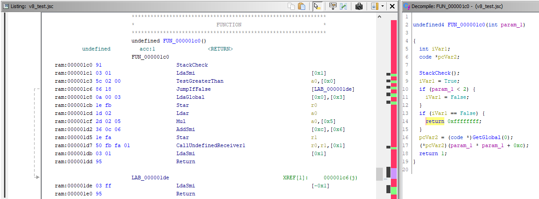Click the CallUndefinedReceiver1 mnemonic

(x=210, y=145)
